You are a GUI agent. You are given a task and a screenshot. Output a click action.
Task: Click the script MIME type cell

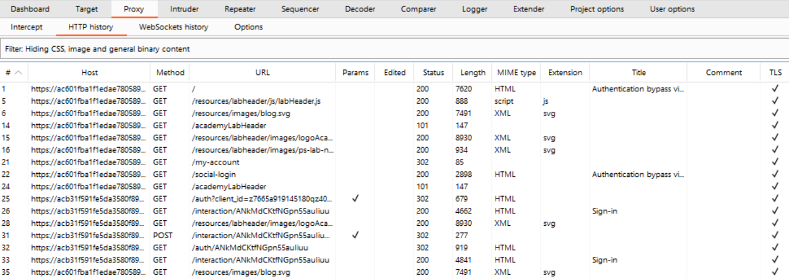pos(504,101)
